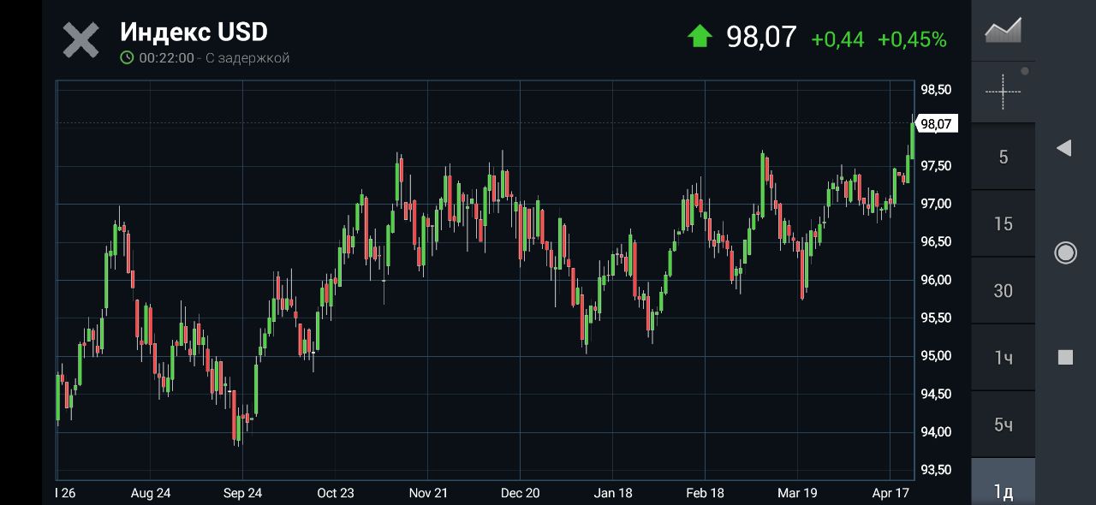Tap the Feb 18 date label
The height and width of the screenshot is (505, 1096).
click(705, 493)
